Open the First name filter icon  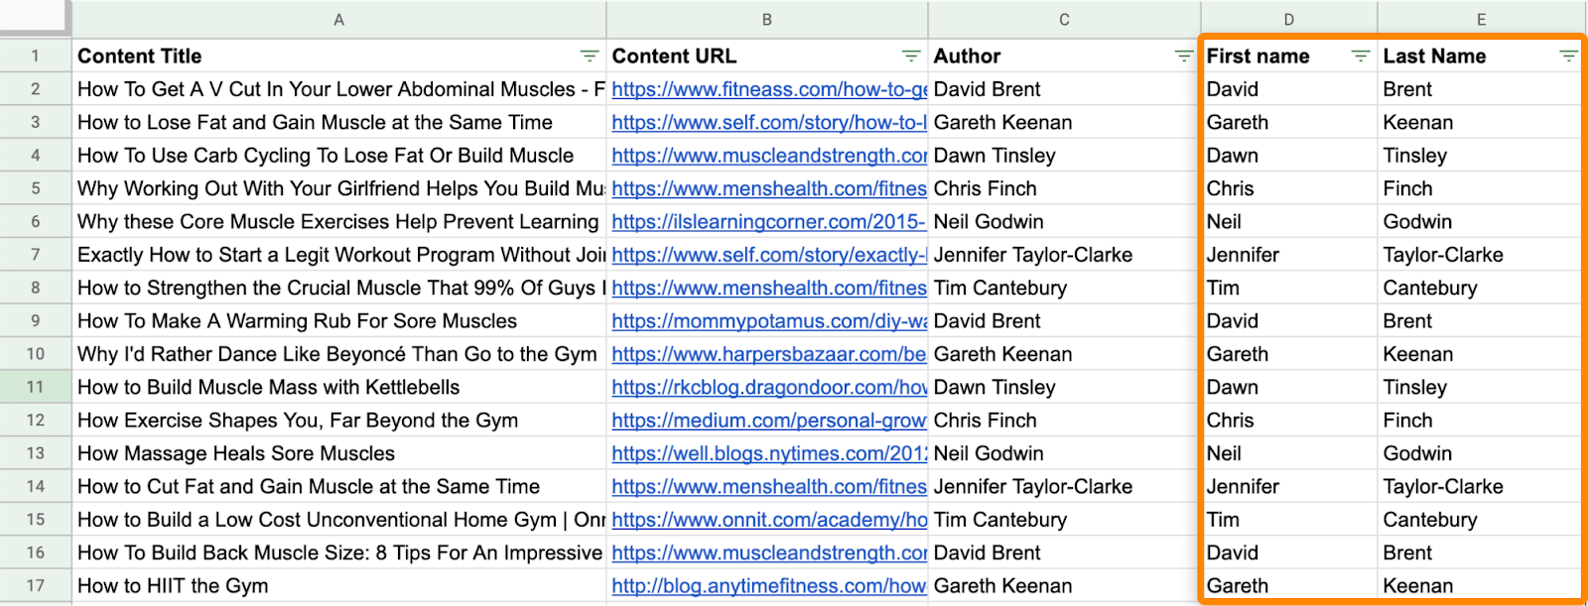pyautogui.click(x=1360, y=57)
